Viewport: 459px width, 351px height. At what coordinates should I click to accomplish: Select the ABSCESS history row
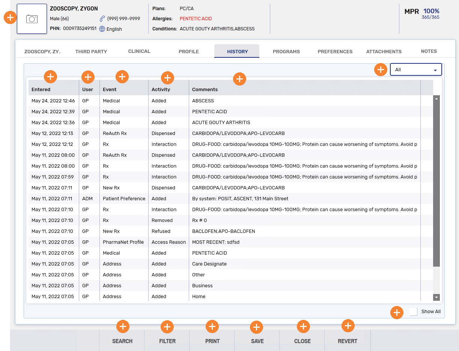pos(203,101)
